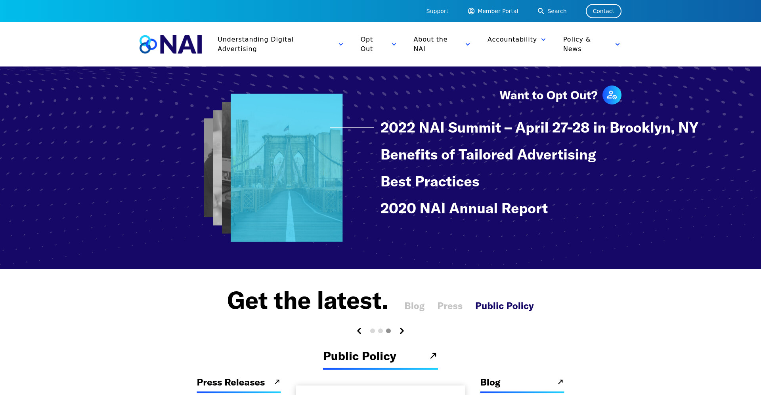761x395 pixels.
Task: Select the first carousel dot
Action: (373, 331)
